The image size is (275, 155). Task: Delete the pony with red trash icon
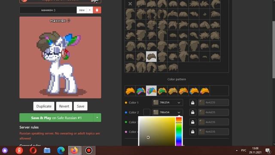click(x=97, y=10)
